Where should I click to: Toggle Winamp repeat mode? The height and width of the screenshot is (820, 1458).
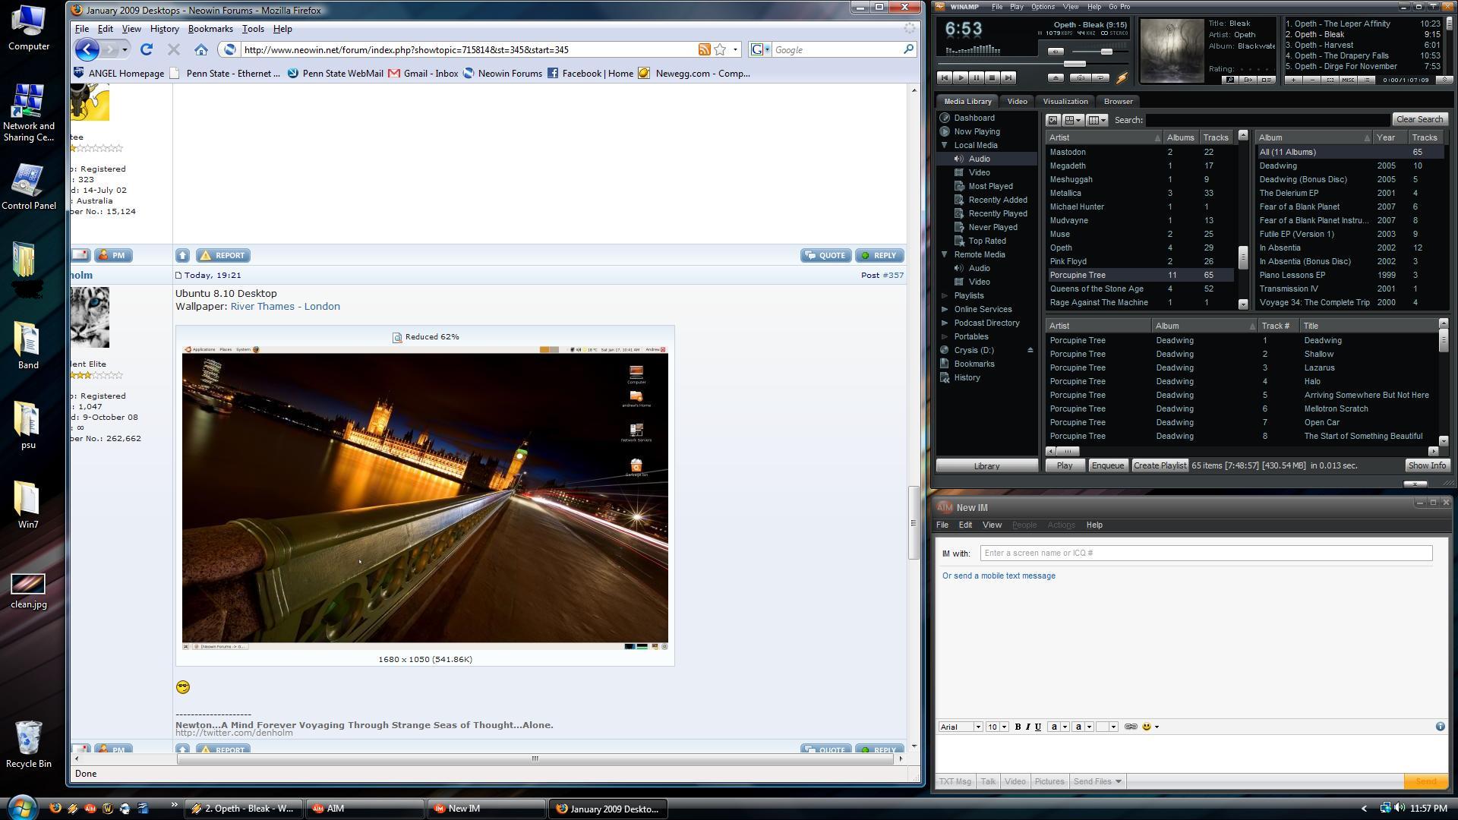(1099, 77)
